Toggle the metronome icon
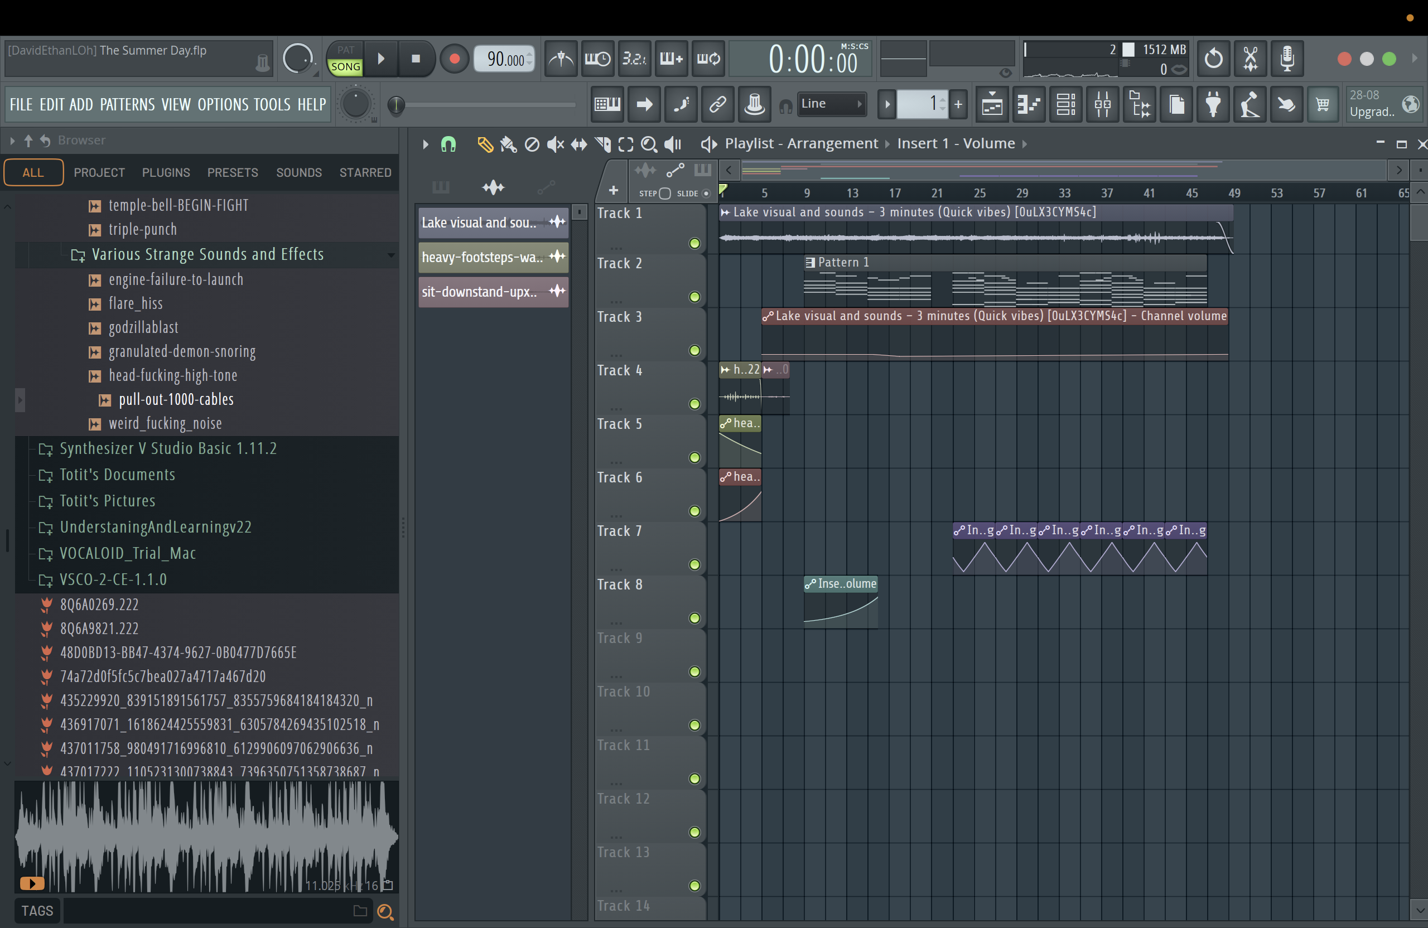The width and height of the screenshot is (1428, 928). [561, 59]
